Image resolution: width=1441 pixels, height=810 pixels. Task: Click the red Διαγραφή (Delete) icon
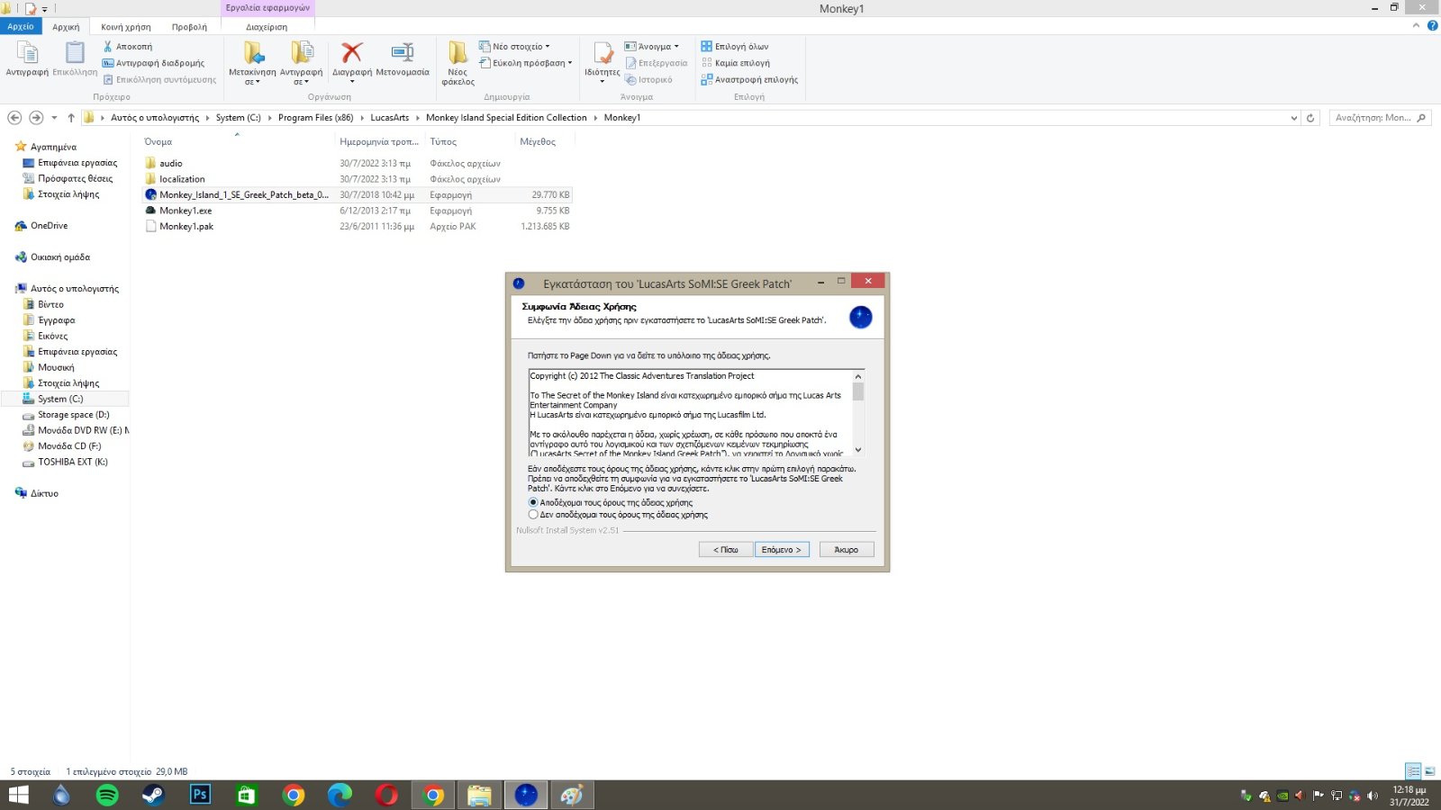click(351, 54)
